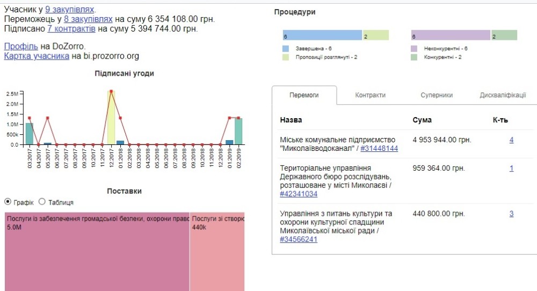Click the 5.0M public safety treemap block
This screenshot has height=291, width=537.
(x=97, y=252)
